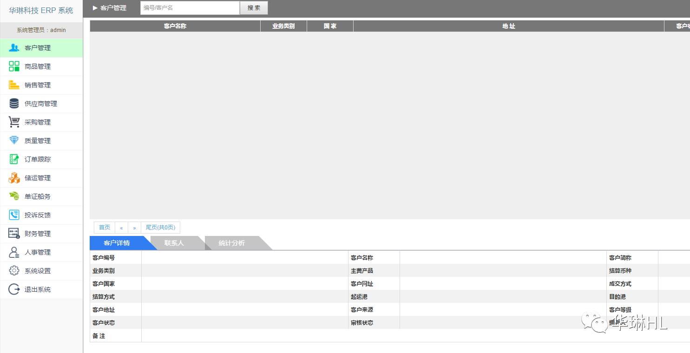Viewport: 690px width, 353px height.
Task: Go to 首页 first page link
Action: 105,228
